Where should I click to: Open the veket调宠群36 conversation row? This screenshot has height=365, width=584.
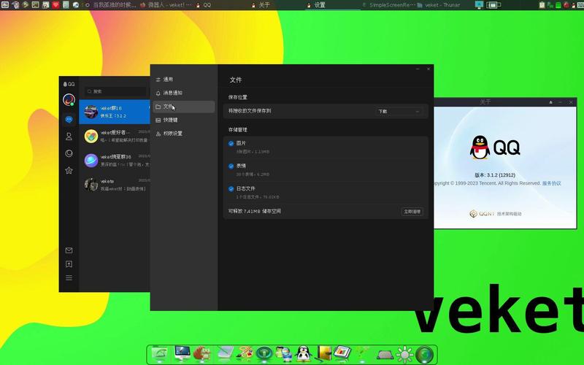(x=115, y=161)
